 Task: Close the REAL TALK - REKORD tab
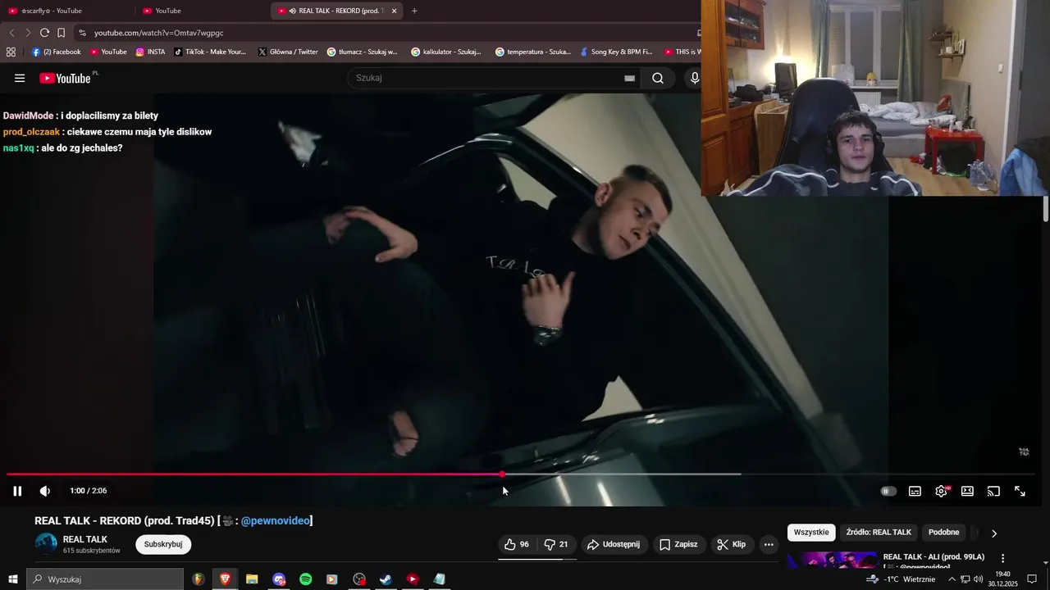[x=395, y=11]
